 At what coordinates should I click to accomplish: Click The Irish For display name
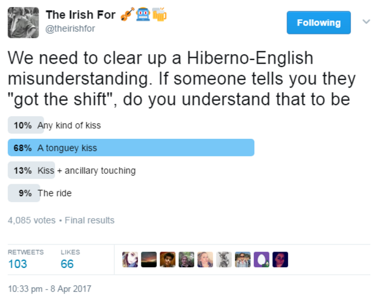pos(81,15)
